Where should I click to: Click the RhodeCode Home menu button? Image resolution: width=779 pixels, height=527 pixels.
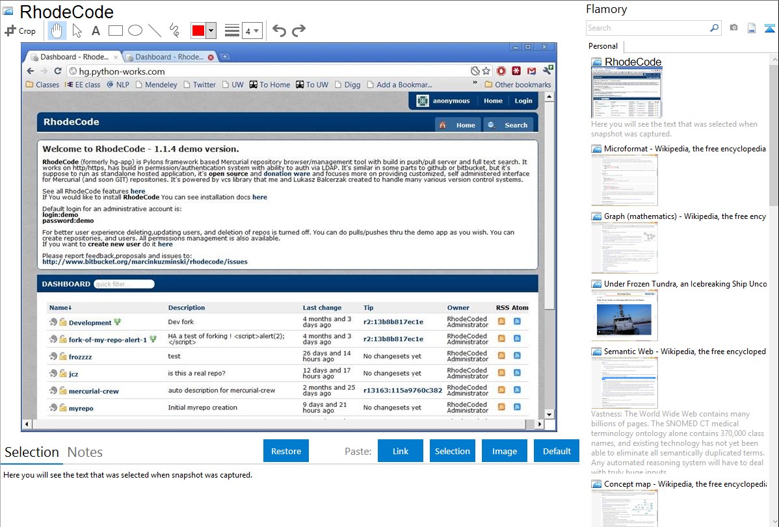458,125
